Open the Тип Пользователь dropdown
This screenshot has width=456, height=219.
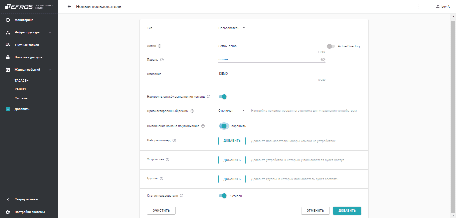(232, 28)
